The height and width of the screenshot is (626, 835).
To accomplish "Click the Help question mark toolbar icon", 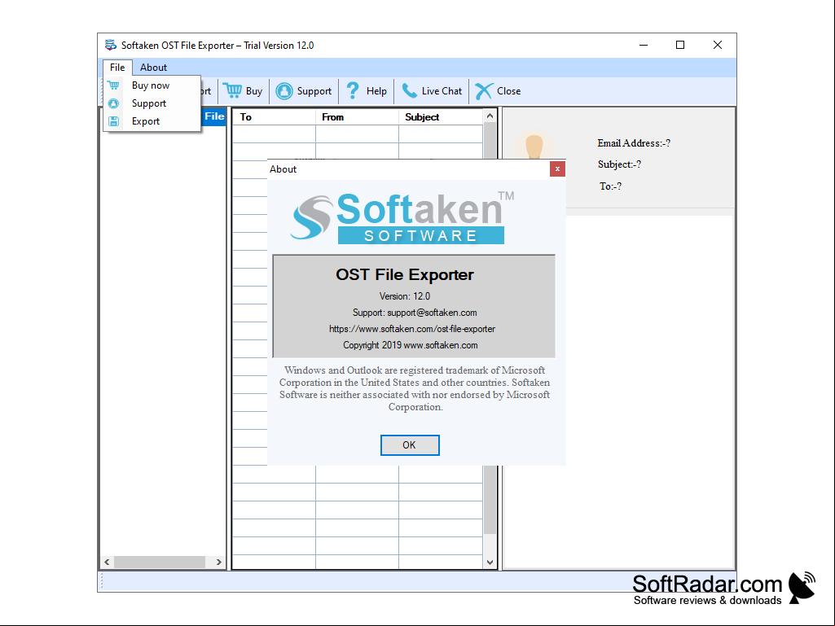I will point(353,91).
